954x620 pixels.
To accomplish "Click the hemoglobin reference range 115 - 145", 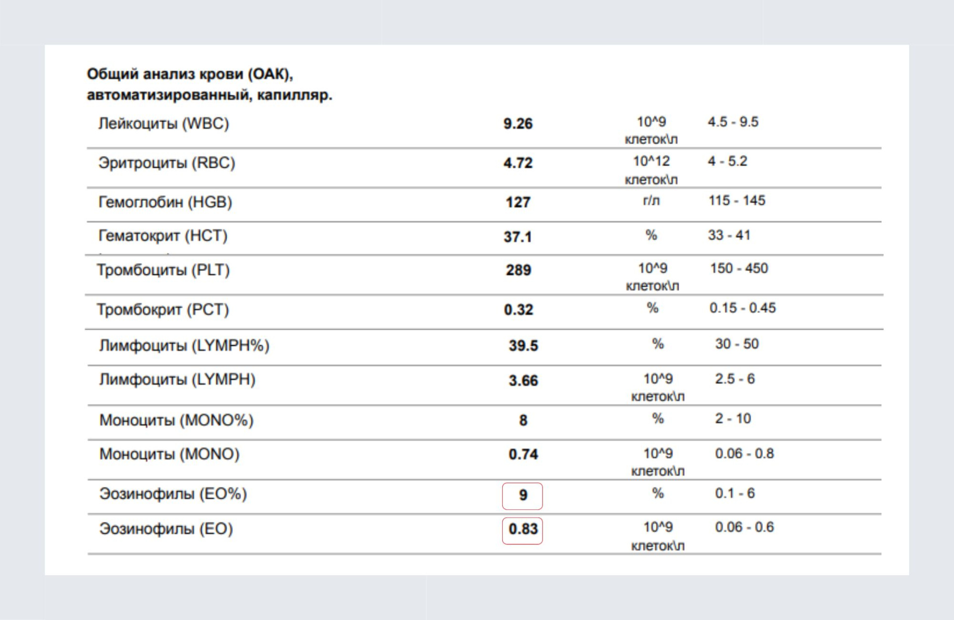I will (x=737, y=201).
